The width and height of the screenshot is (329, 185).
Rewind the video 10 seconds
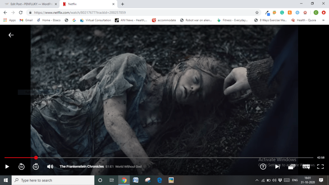pyautogui.click(x=21, y=166)
